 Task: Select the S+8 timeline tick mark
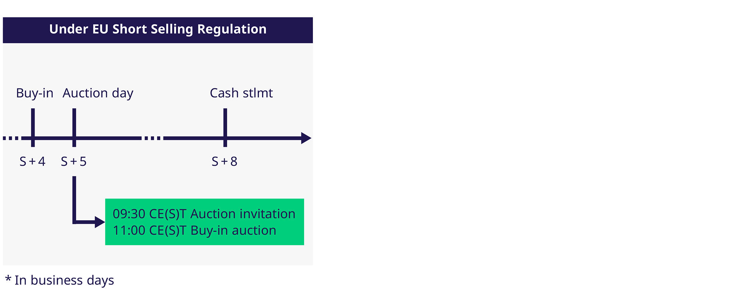[x=225, y=127]
